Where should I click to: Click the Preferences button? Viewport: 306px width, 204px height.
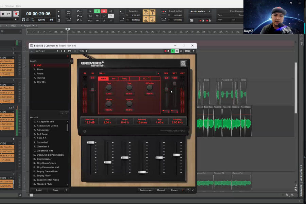tap(146, 190)
